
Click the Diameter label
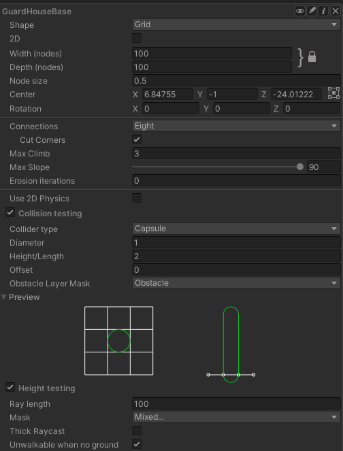click(x=27, y=242)
